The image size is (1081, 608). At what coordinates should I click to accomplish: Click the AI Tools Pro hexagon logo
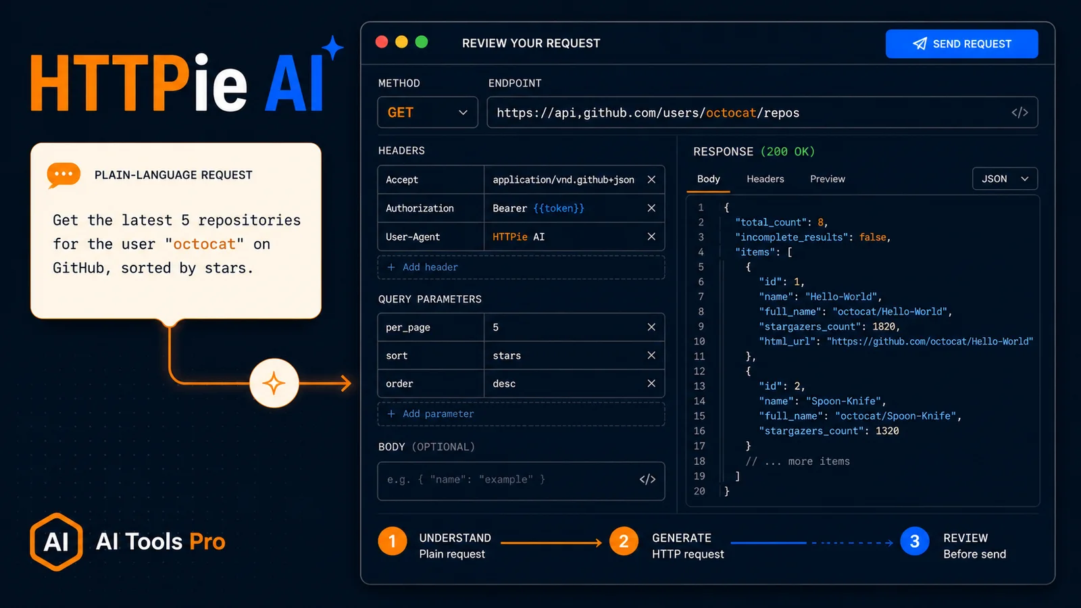pyautogui.click(x=57, y=542)
